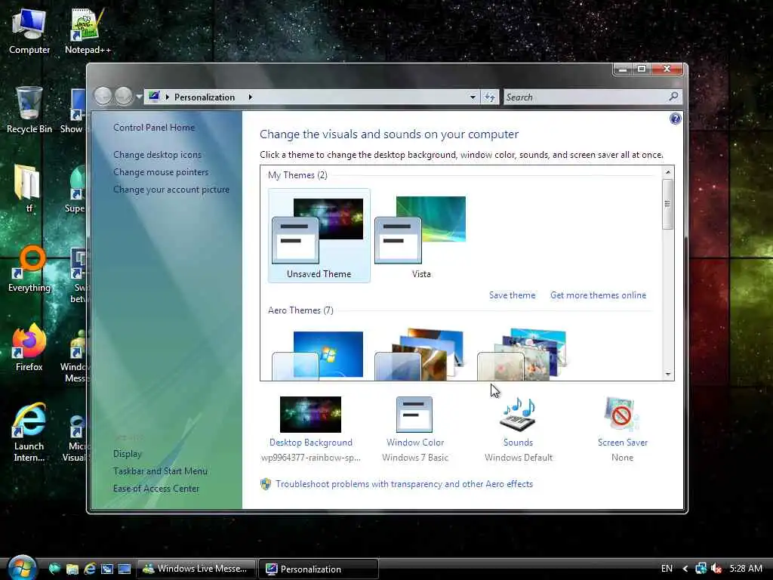Click the themes list scroll up arrow

(x=668, y=172)
